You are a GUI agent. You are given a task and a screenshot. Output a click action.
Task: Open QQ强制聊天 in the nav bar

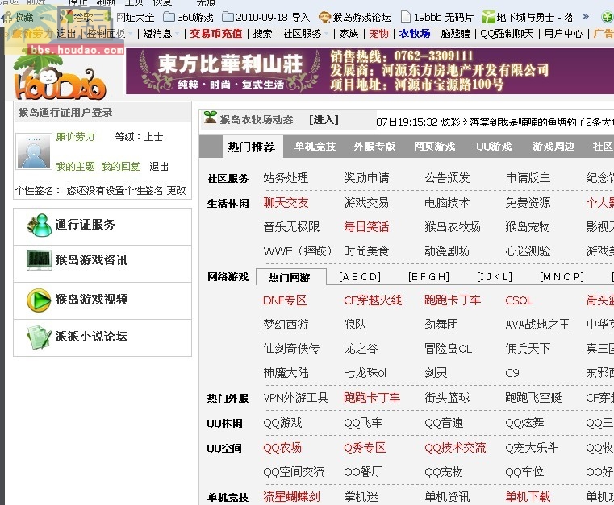pos(507,34)
